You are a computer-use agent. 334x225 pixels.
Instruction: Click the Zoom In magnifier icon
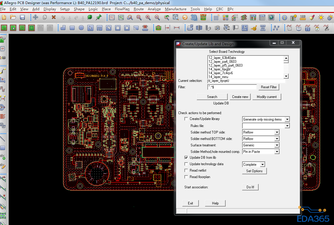(x=148, y=18)
